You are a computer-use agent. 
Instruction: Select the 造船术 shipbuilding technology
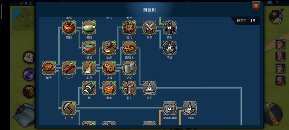point(130,48)
